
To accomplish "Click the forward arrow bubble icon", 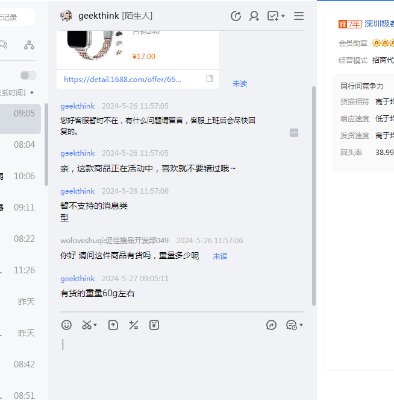I will coord(272,325).
